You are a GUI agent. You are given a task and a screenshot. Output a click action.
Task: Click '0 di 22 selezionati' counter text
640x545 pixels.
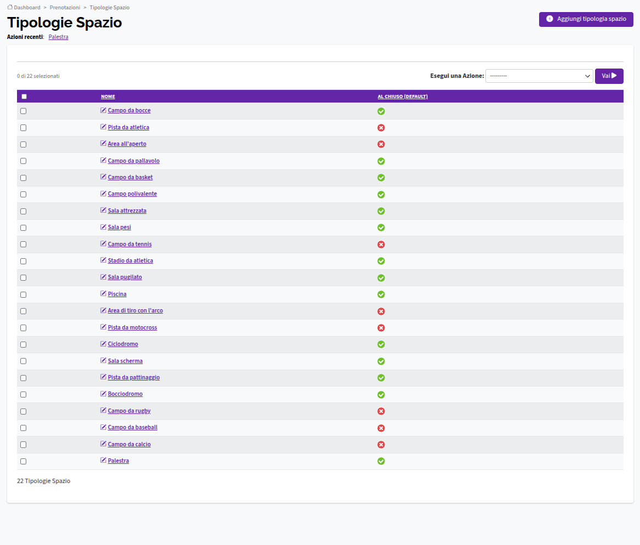pyautogui.click(x=38, y=76)
